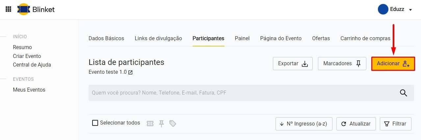Open the Links de divulgação tab

pyautogui.click(x=158, y=38)
